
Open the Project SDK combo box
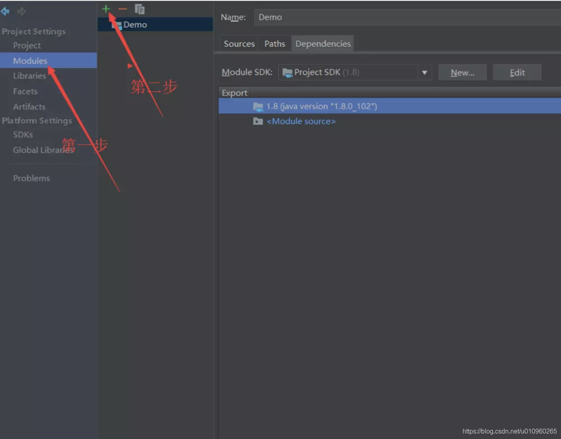point(355,72)
